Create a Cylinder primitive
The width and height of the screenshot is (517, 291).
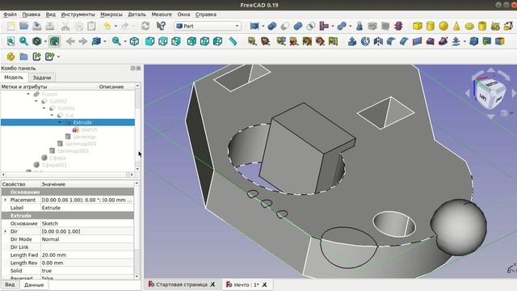point(431,26)
